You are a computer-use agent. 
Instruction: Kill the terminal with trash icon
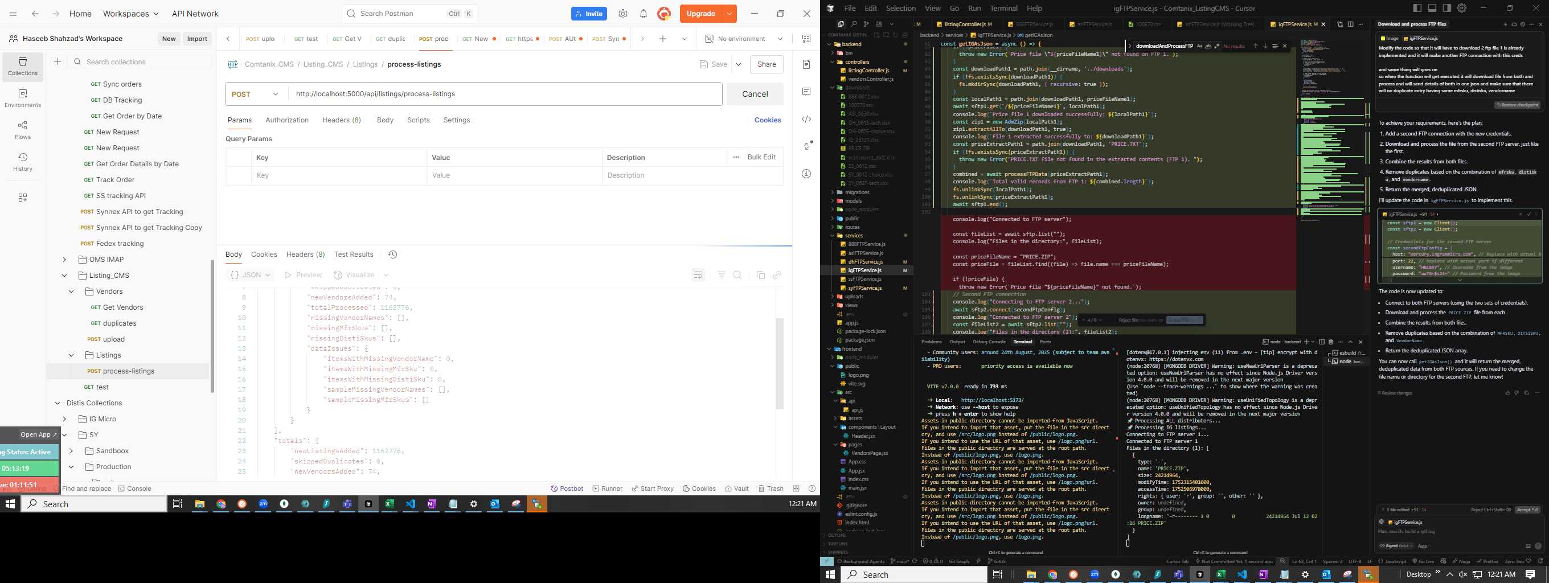click(x=1331, y=342)
